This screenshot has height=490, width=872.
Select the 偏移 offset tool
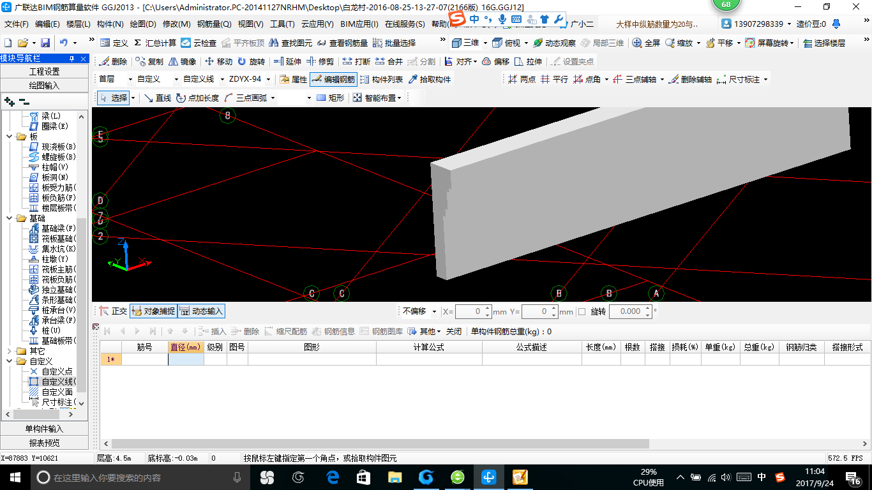pos(495,62)
